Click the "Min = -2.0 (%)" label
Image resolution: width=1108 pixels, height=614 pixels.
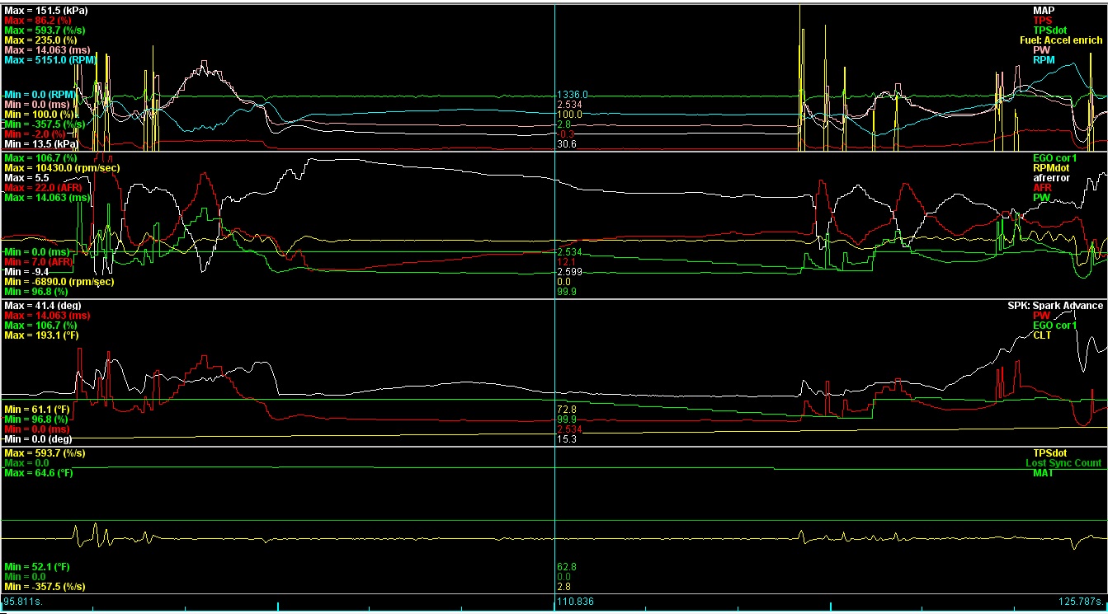tap(36, 134)
